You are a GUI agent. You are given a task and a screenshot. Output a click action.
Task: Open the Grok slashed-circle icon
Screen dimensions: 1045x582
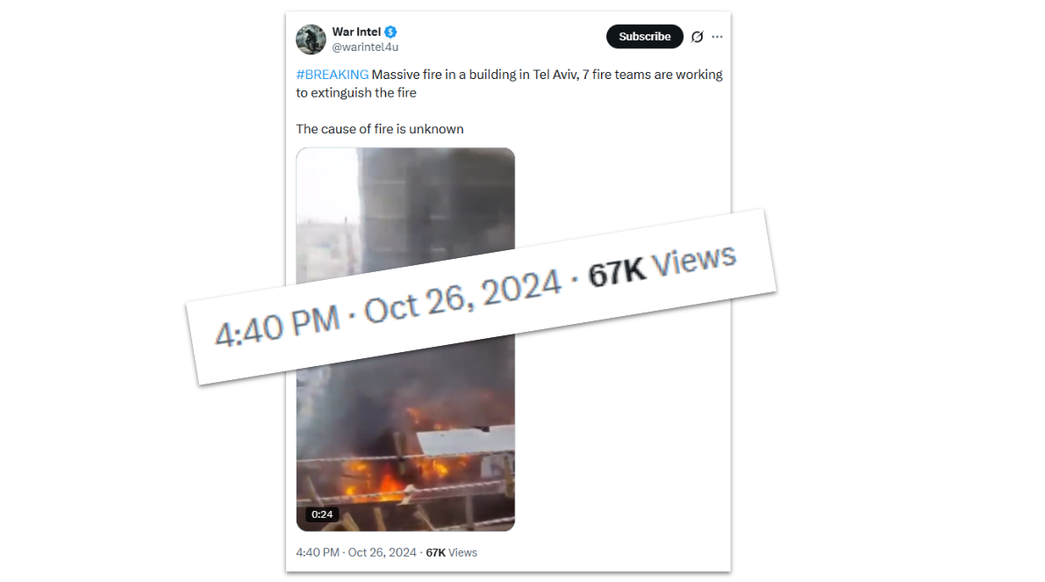tap(698, 37)
